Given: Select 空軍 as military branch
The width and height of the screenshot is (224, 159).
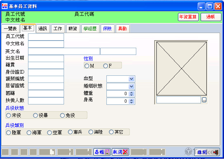Looking at the screenshot, I should (49, 132).
